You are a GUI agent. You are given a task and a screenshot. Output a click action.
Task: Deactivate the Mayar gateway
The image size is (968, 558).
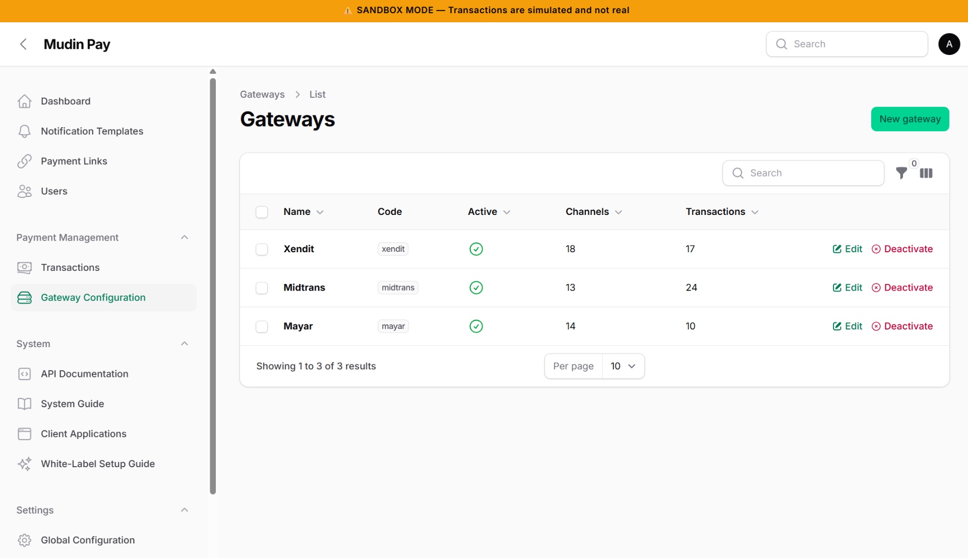tap(902, 326)
